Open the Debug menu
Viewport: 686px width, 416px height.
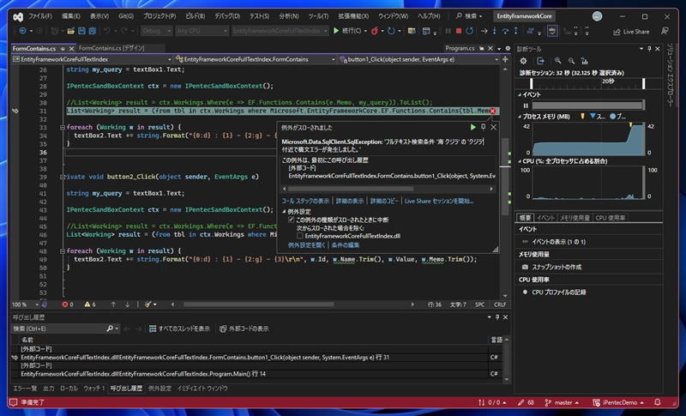[227, 16]
